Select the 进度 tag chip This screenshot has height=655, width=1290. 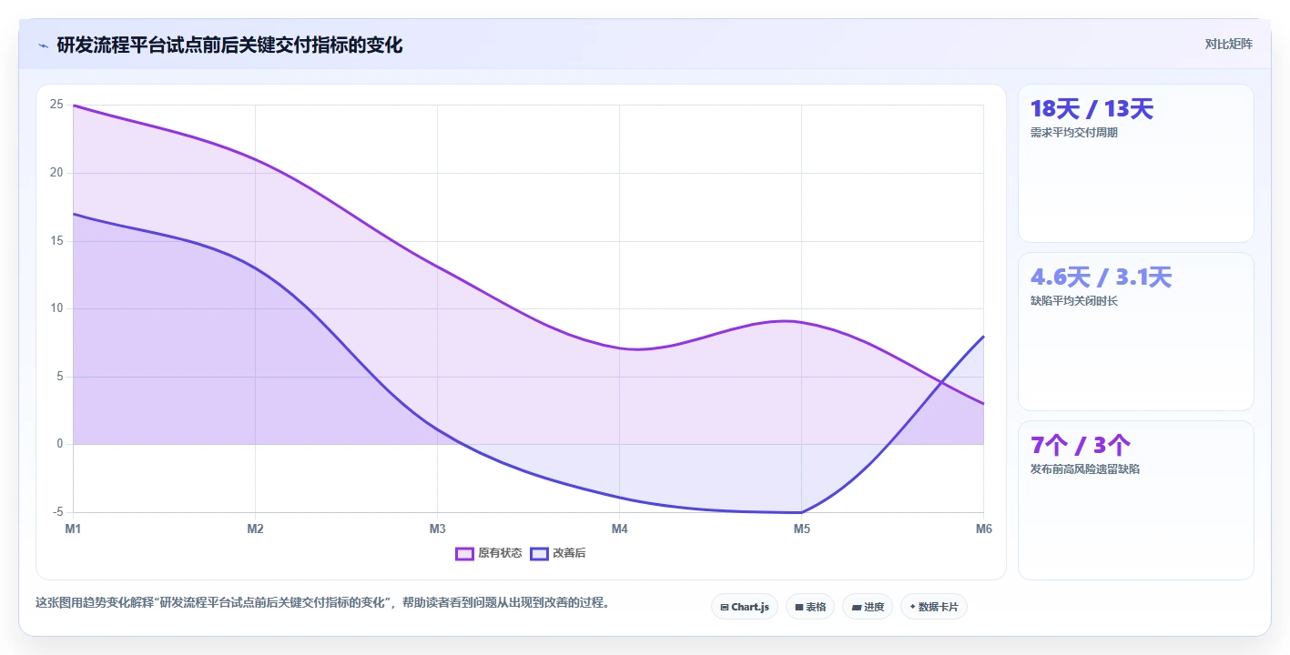click(867, 607)
